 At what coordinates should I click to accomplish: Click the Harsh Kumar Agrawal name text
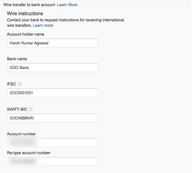coord(29,43)
